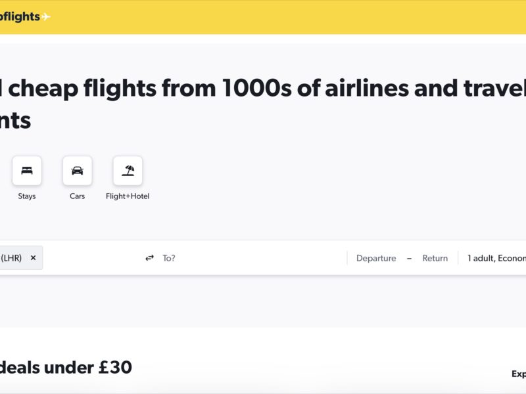Swap origin and destination with arrows icon
This screenshot has height=394, width=526.
pos(149,258)
